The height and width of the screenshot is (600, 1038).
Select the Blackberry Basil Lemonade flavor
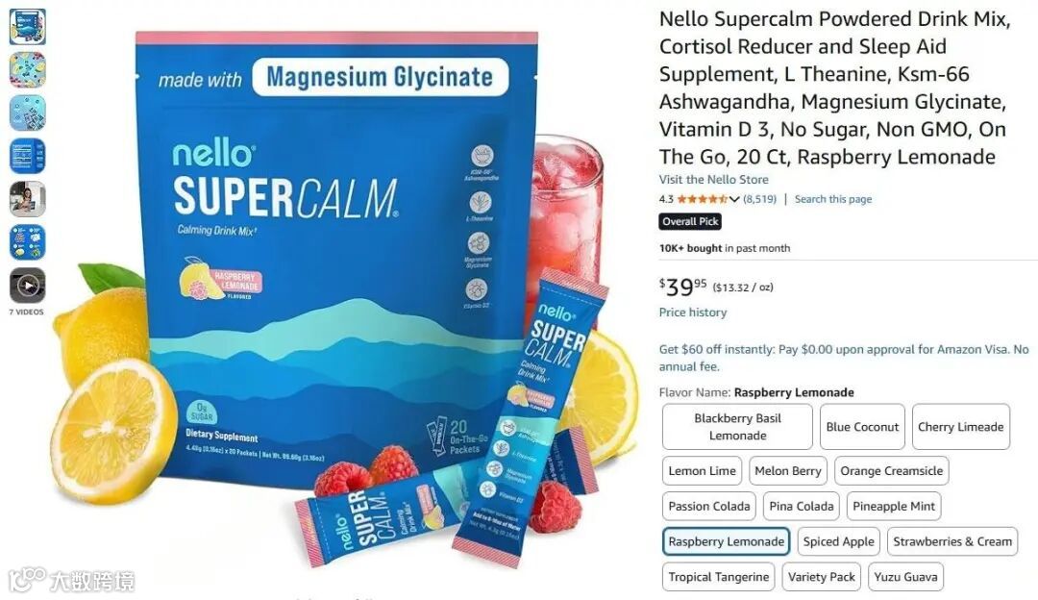[737, 427]
